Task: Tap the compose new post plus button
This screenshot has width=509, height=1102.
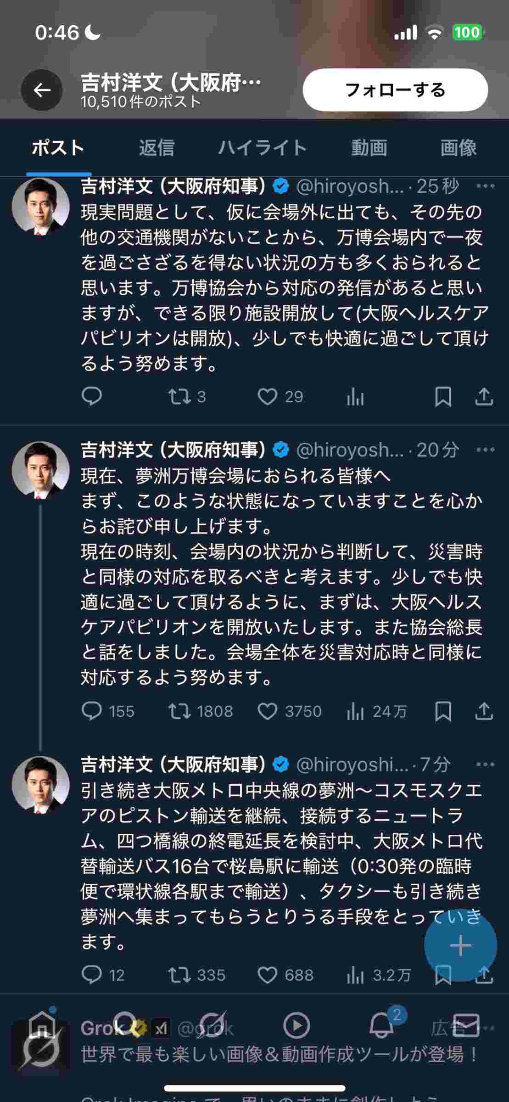Action: (x=460, y=945)
